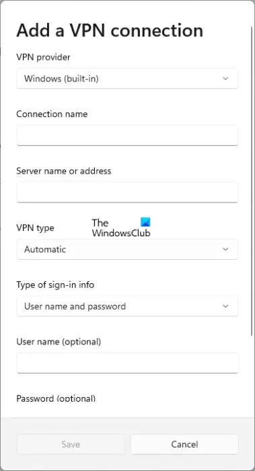Cancel the VPN connection dialog
This screenshot has height=471, width=255.
click(x=184, y=444)
